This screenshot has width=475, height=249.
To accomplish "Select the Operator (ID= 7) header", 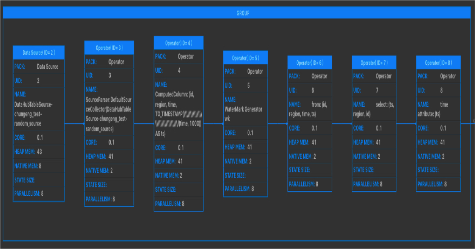I will click(374, 63).
